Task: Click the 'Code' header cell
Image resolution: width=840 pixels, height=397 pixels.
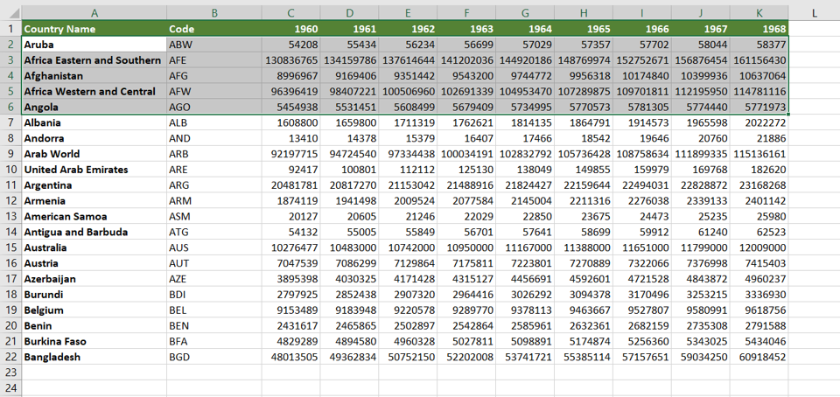Action: coord(214,29)
